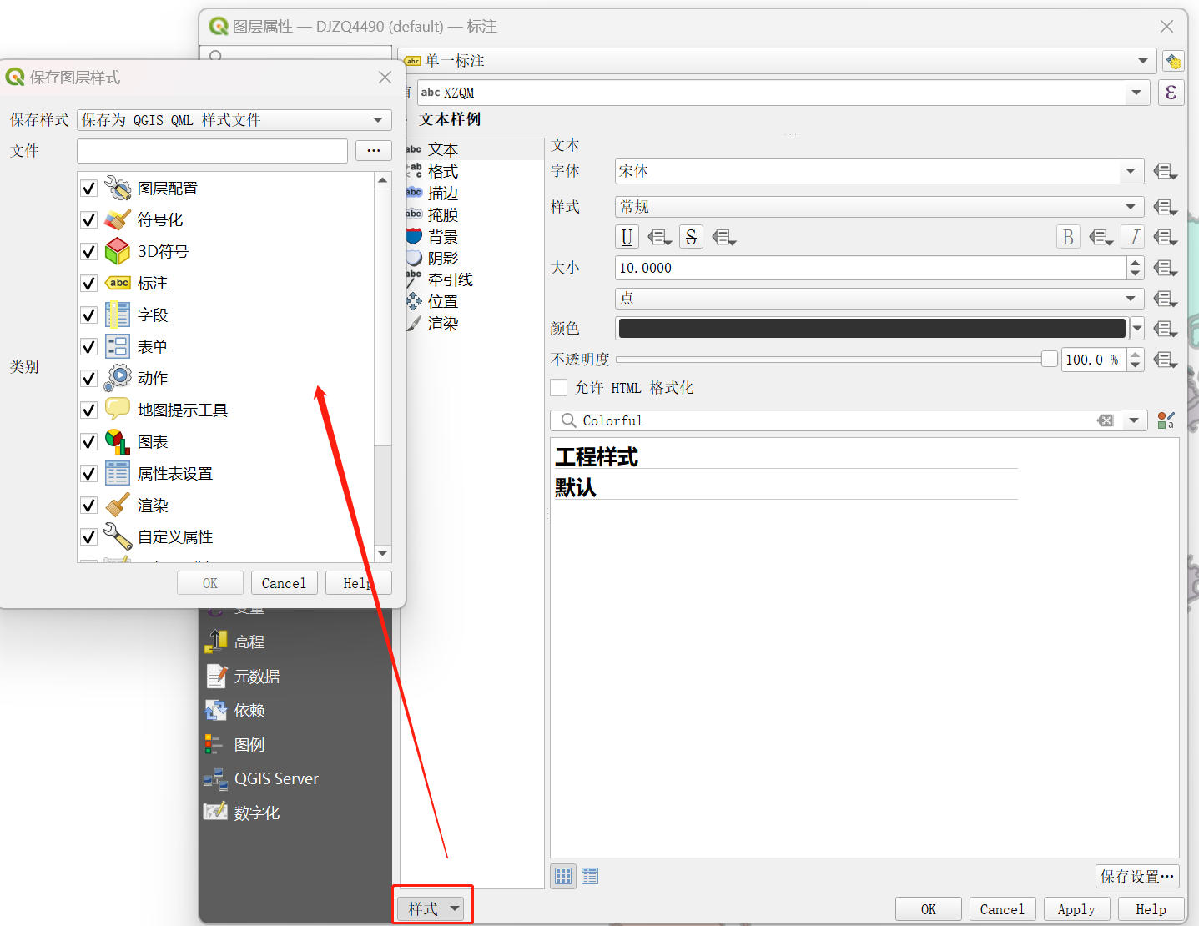
Task: Uncheck the 图层配置 category
Action: click(89, 189)
